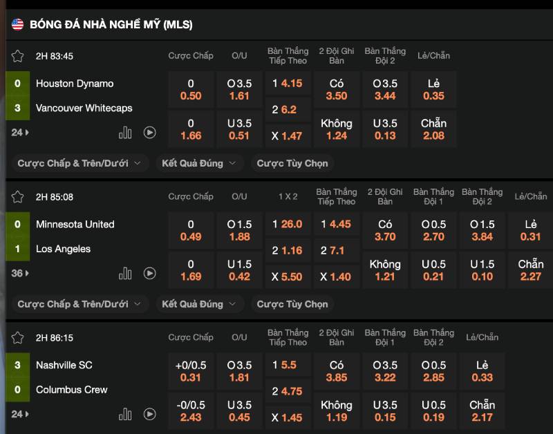Show stats bar chart for Nashville match
This screenshot has width=553, height=434.
pyautogui.click(x=125, y=415)
